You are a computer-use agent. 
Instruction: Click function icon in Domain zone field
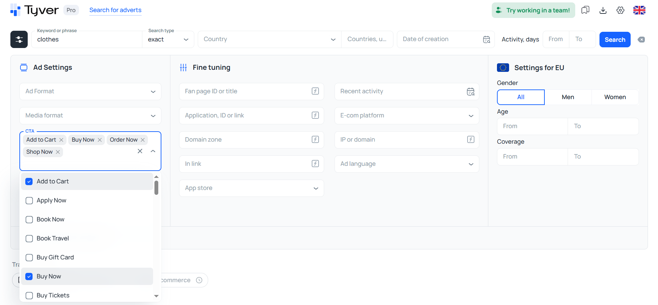click(315, 140)
